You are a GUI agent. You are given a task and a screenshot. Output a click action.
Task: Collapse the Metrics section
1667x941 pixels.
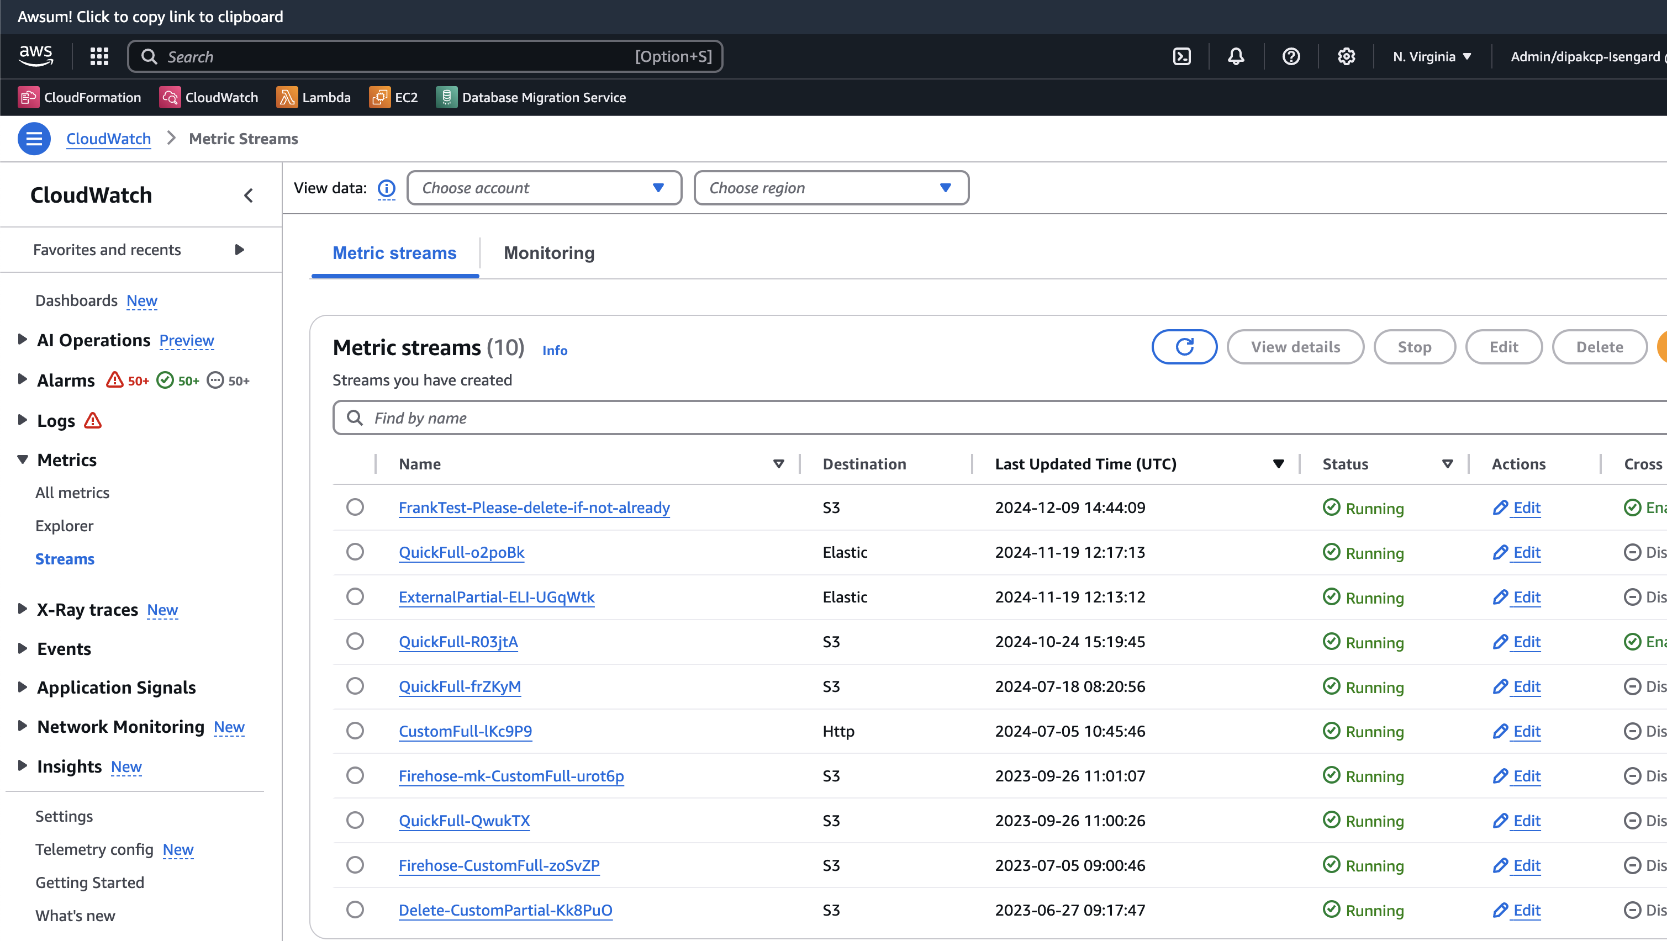pyautogui.click(x=22, y=459)
